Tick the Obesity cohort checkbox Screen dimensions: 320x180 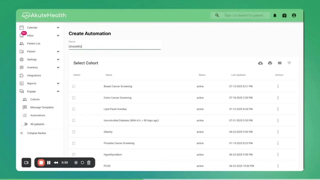(x=73, y=132)
